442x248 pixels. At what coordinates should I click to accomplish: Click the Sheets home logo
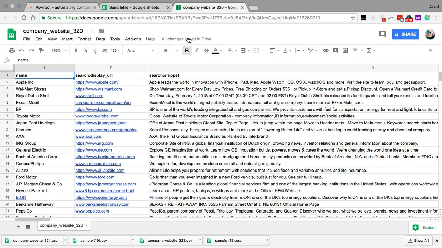click(x=12, y=34)
